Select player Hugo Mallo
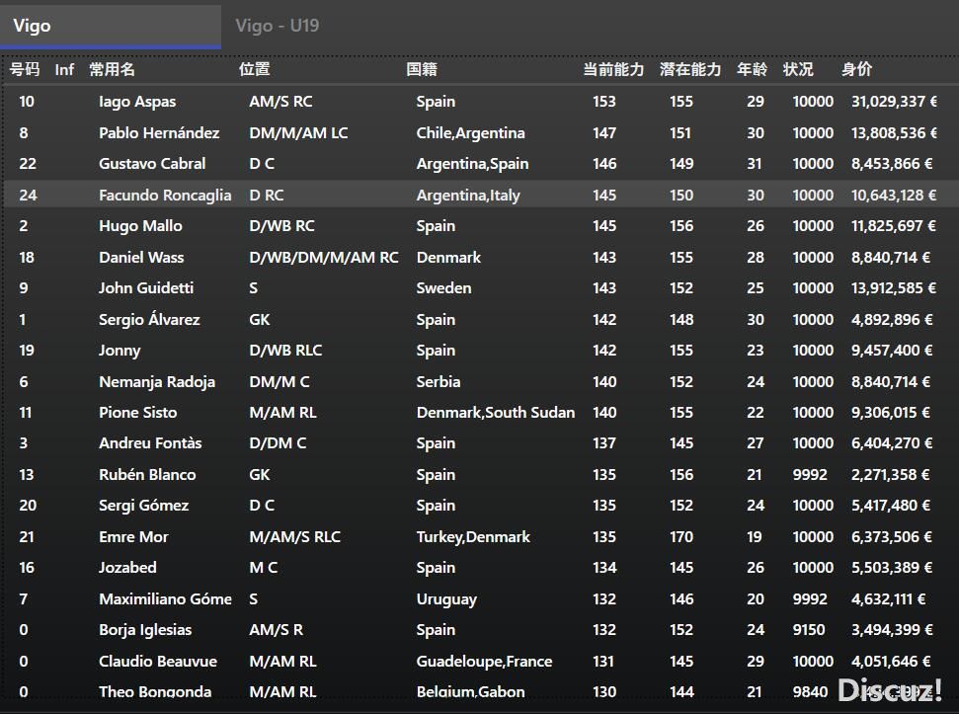This screenshot has height=714, width=959. (x=140, y=226)
